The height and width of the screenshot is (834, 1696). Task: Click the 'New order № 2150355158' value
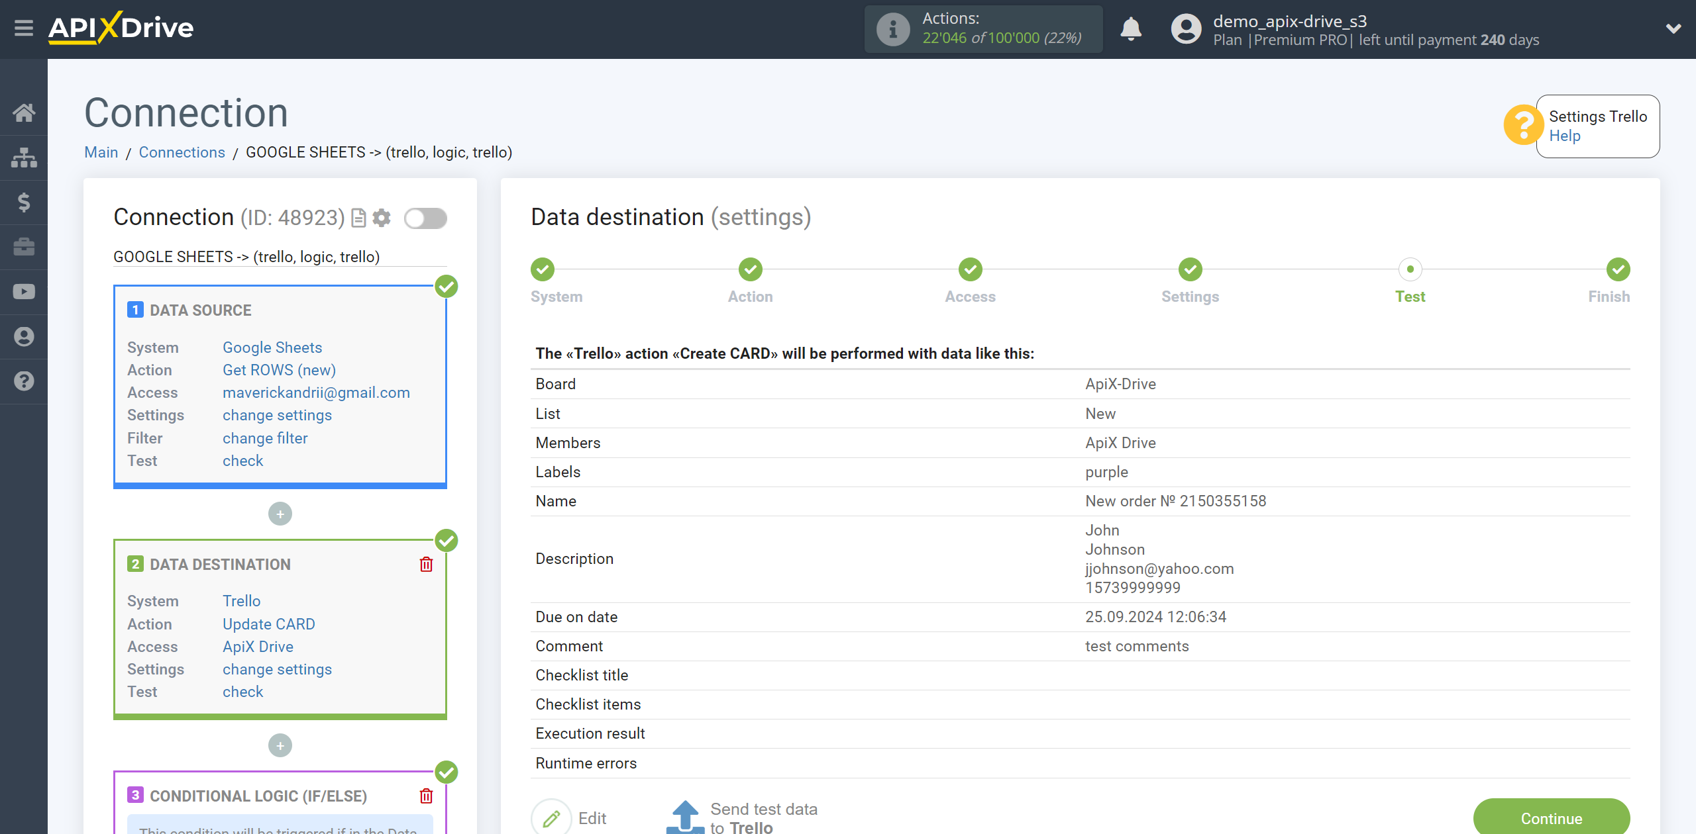click(x=1175, y=501)
